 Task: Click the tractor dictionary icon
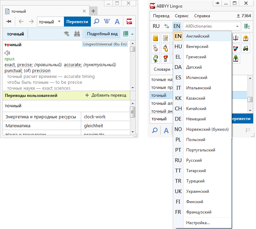pos(246,48)
